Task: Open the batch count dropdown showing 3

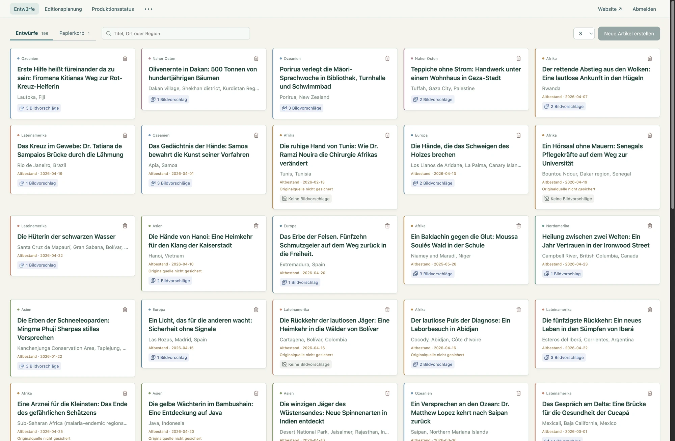Action: point(584,33)
